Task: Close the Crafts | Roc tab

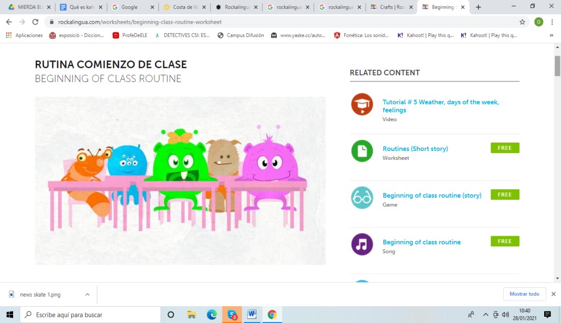Action: coord(411,7)
